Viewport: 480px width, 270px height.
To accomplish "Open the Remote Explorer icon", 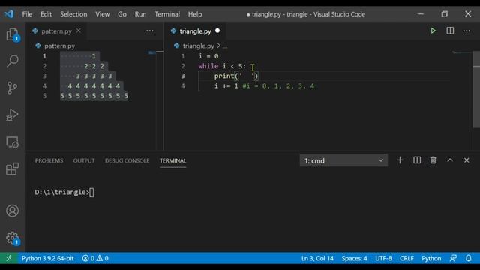I will pos(12,142).
